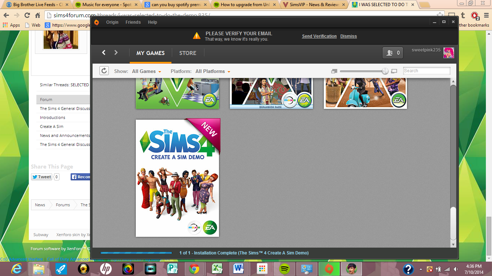Open Publisher from the taskbar

pyautogui.click(x=173, y=268)
